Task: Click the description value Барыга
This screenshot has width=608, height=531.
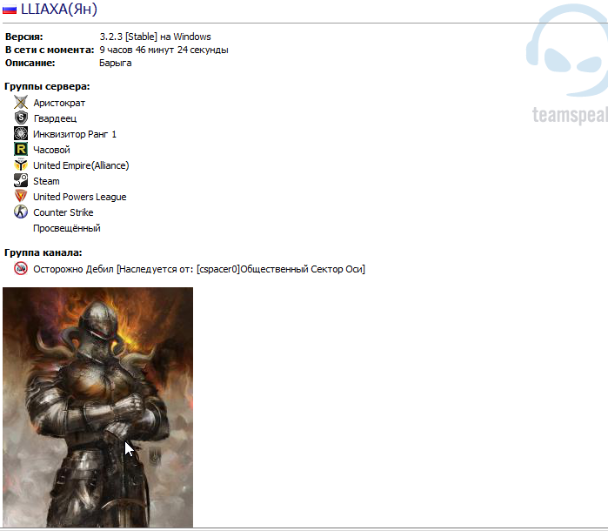Action: pos(115,64)
